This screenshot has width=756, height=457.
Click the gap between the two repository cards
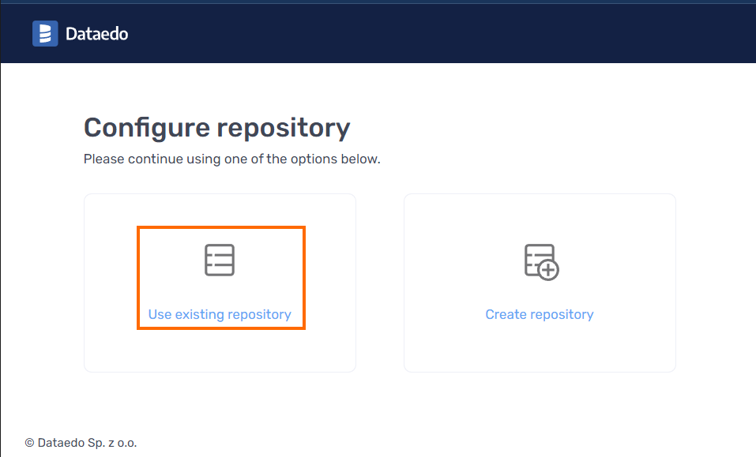tap(380, 283)
